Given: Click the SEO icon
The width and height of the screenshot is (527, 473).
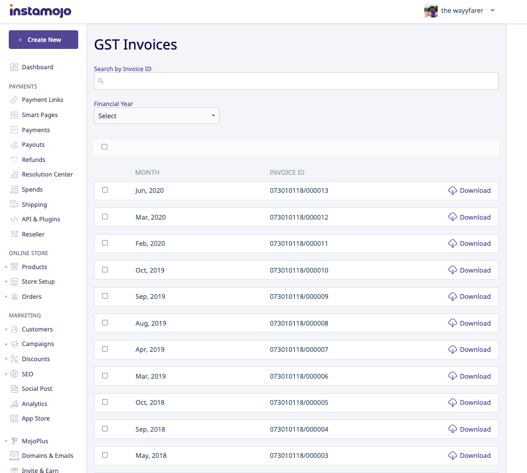Looking at the screenshot, I should point(14,374).
